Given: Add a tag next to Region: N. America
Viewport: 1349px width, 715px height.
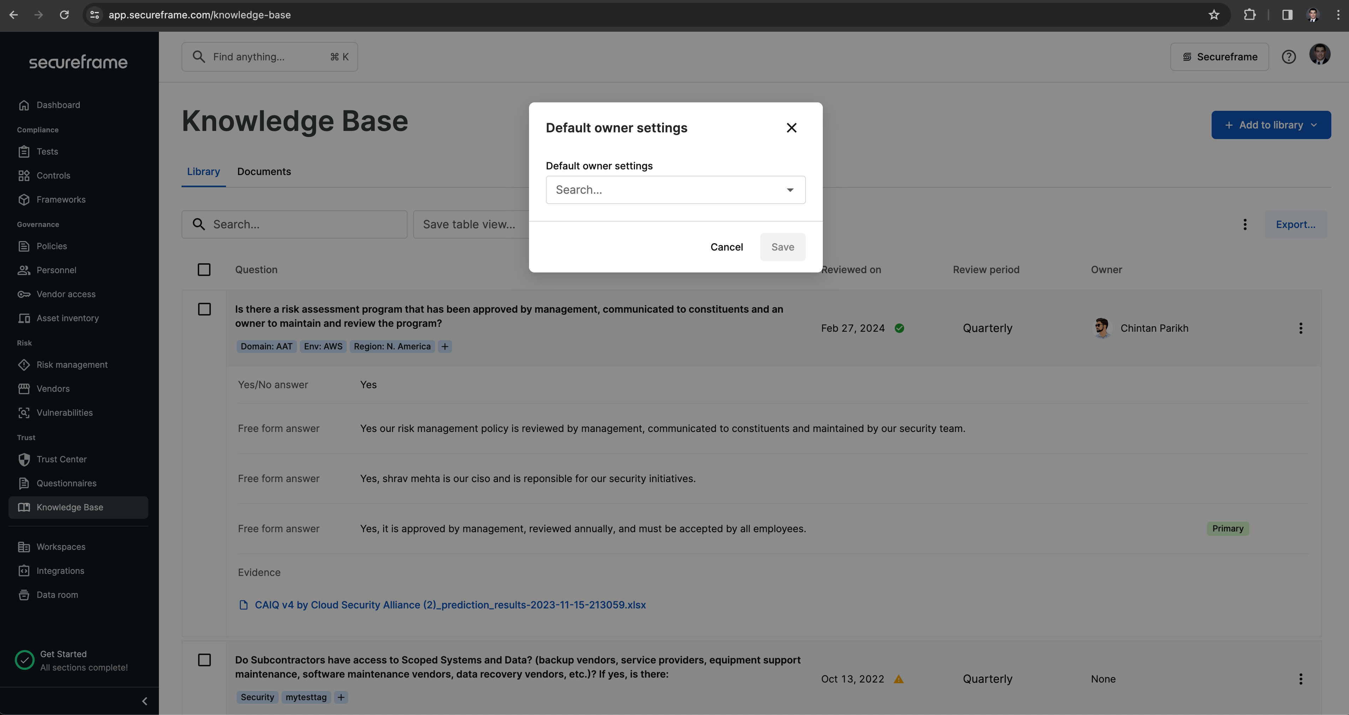Looking at the screenshot, I should coord(445,347).
